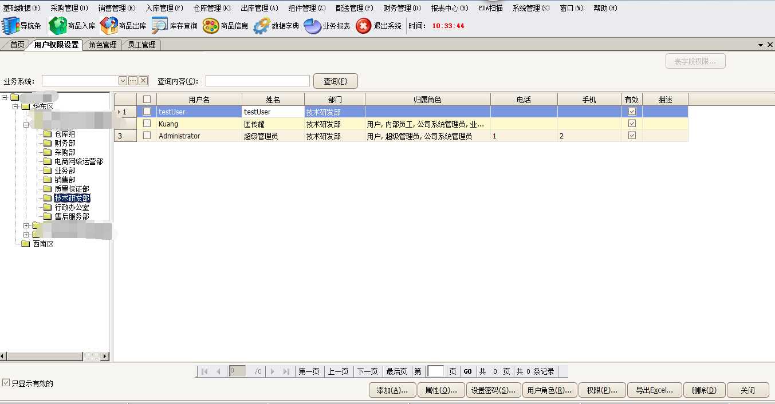
Task: Click the name cell 匡传耀
Action: point(273,124)
